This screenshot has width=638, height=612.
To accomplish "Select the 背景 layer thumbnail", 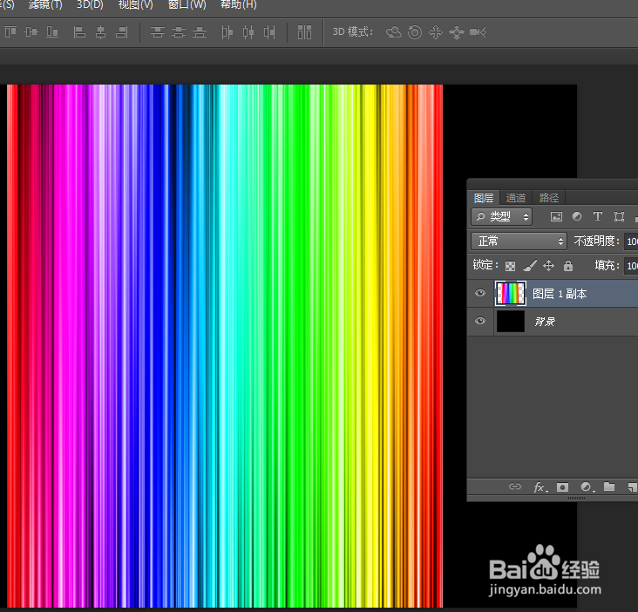I will click(x=510, y=321).
